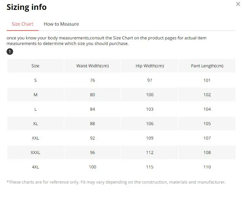
Task: Select the XXXL size row label
Action: click(35, 152)
